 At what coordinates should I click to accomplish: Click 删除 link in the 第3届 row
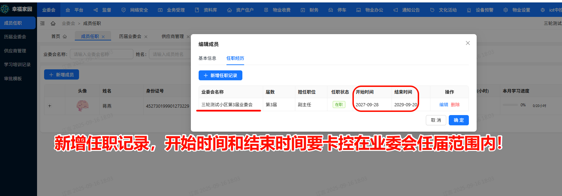click(455, 105)
